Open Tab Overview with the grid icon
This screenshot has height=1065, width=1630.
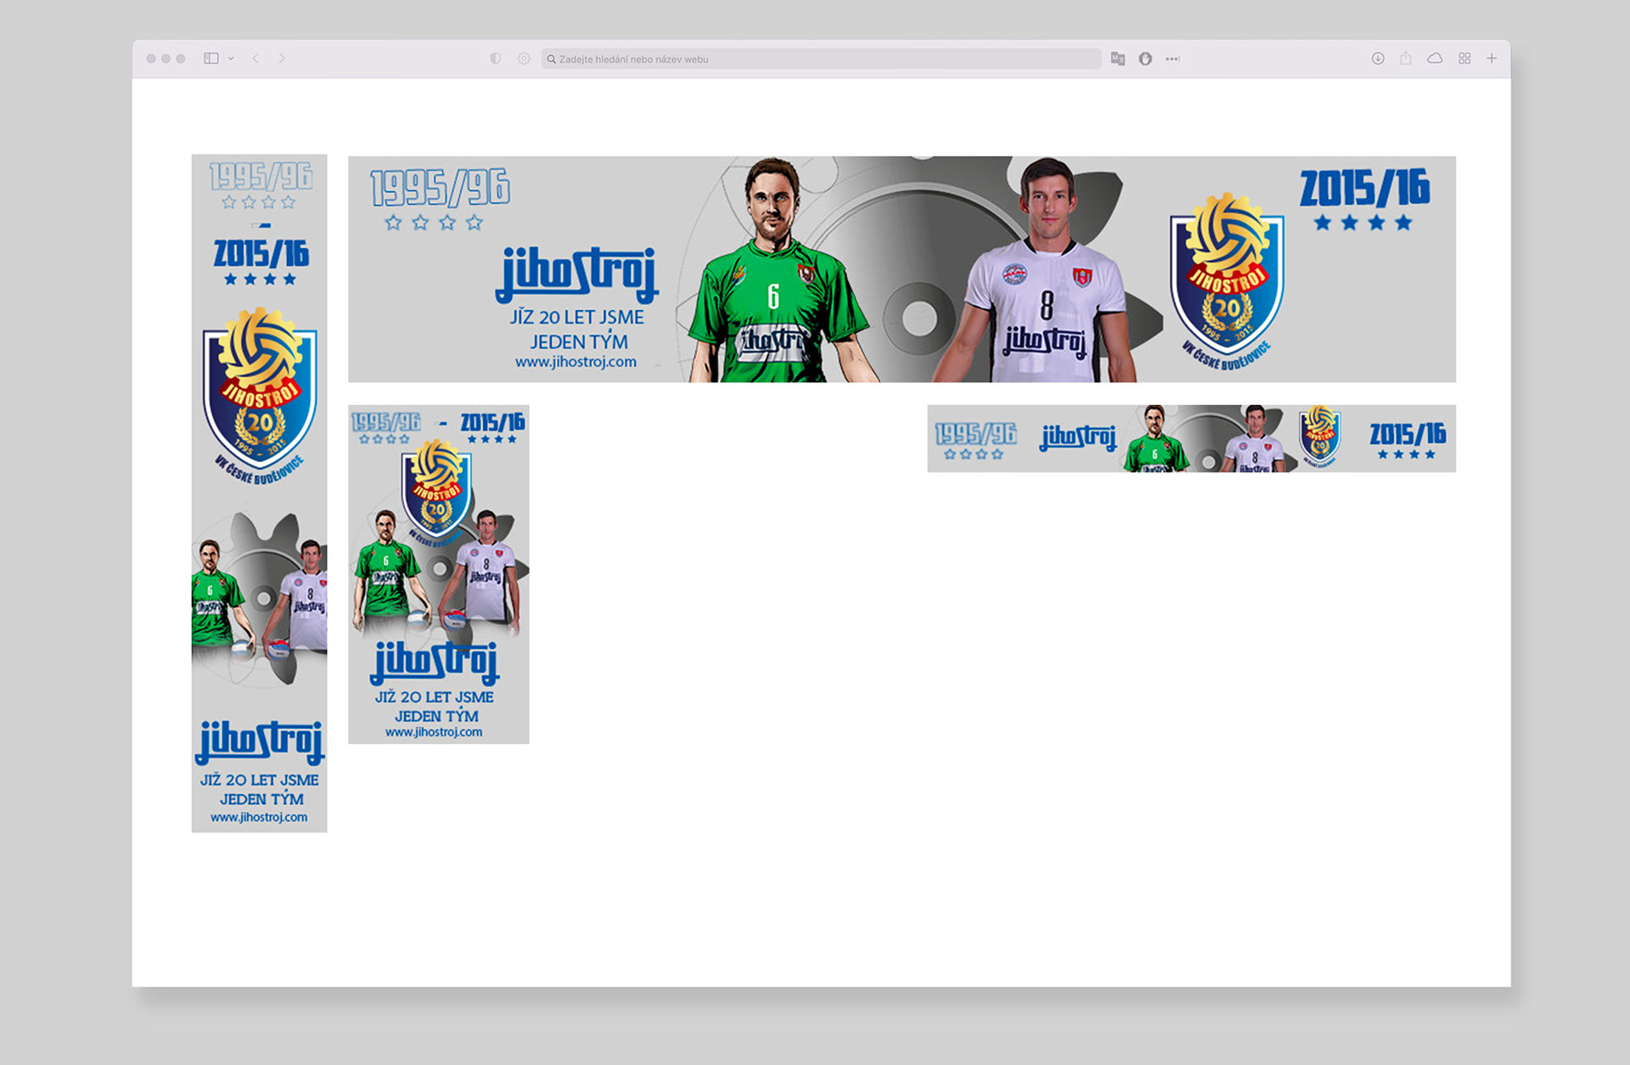(1464, 58)
